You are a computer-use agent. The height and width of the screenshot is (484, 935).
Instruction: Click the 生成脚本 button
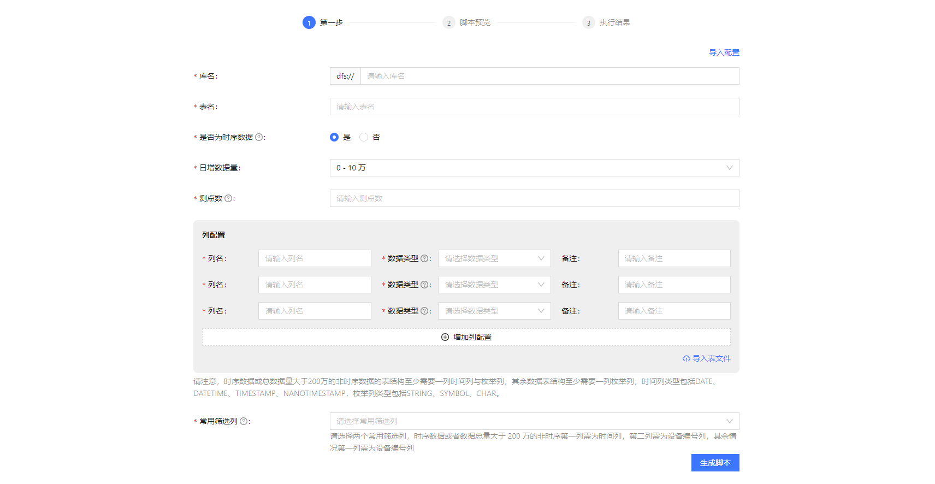click(x=715, y=463)
